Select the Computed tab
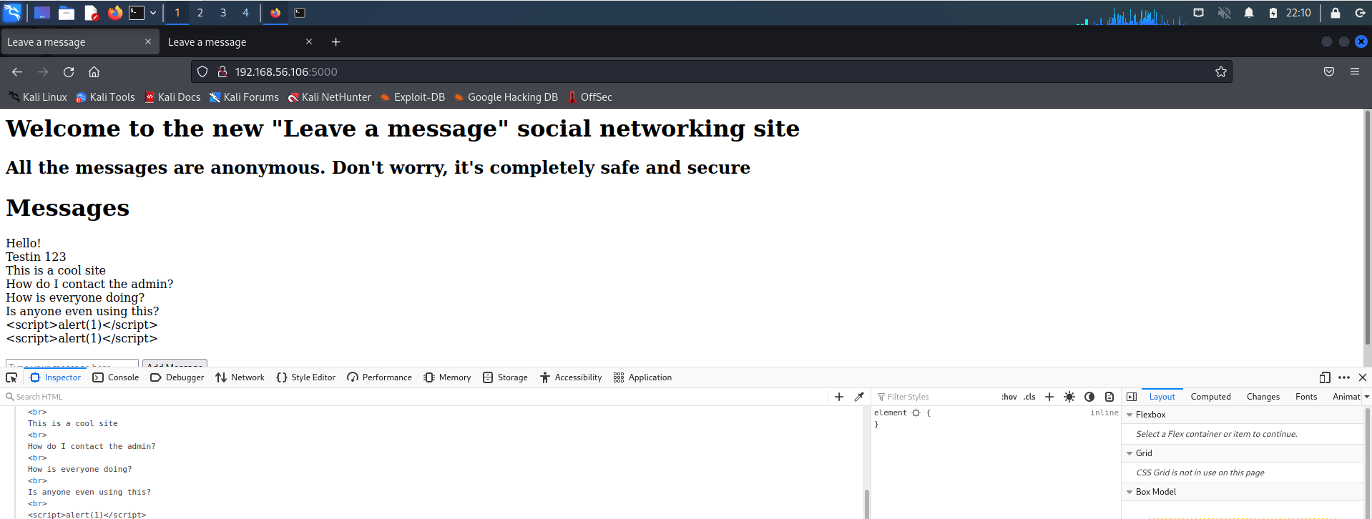This screenshot has height=519, width=1372. [1210, 397]
